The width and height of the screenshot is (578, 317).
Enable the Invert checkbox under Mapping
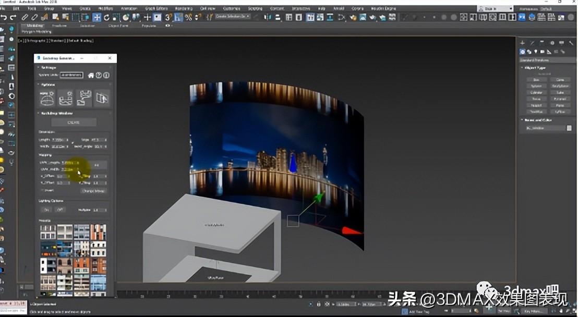coord(42,190)
